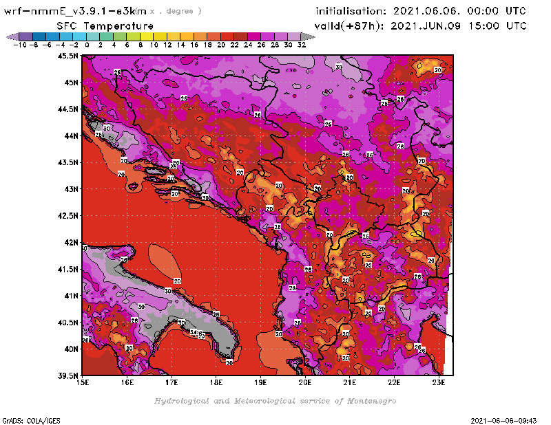Click the '20E' longitude axis label
551x425 pixels.
[x=305, y=382]
